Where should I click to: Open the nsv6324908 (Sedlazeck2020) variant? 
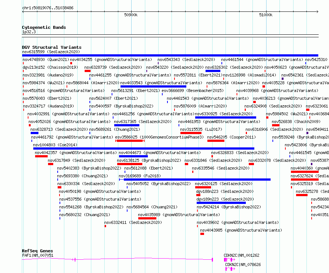click(273, 106)
